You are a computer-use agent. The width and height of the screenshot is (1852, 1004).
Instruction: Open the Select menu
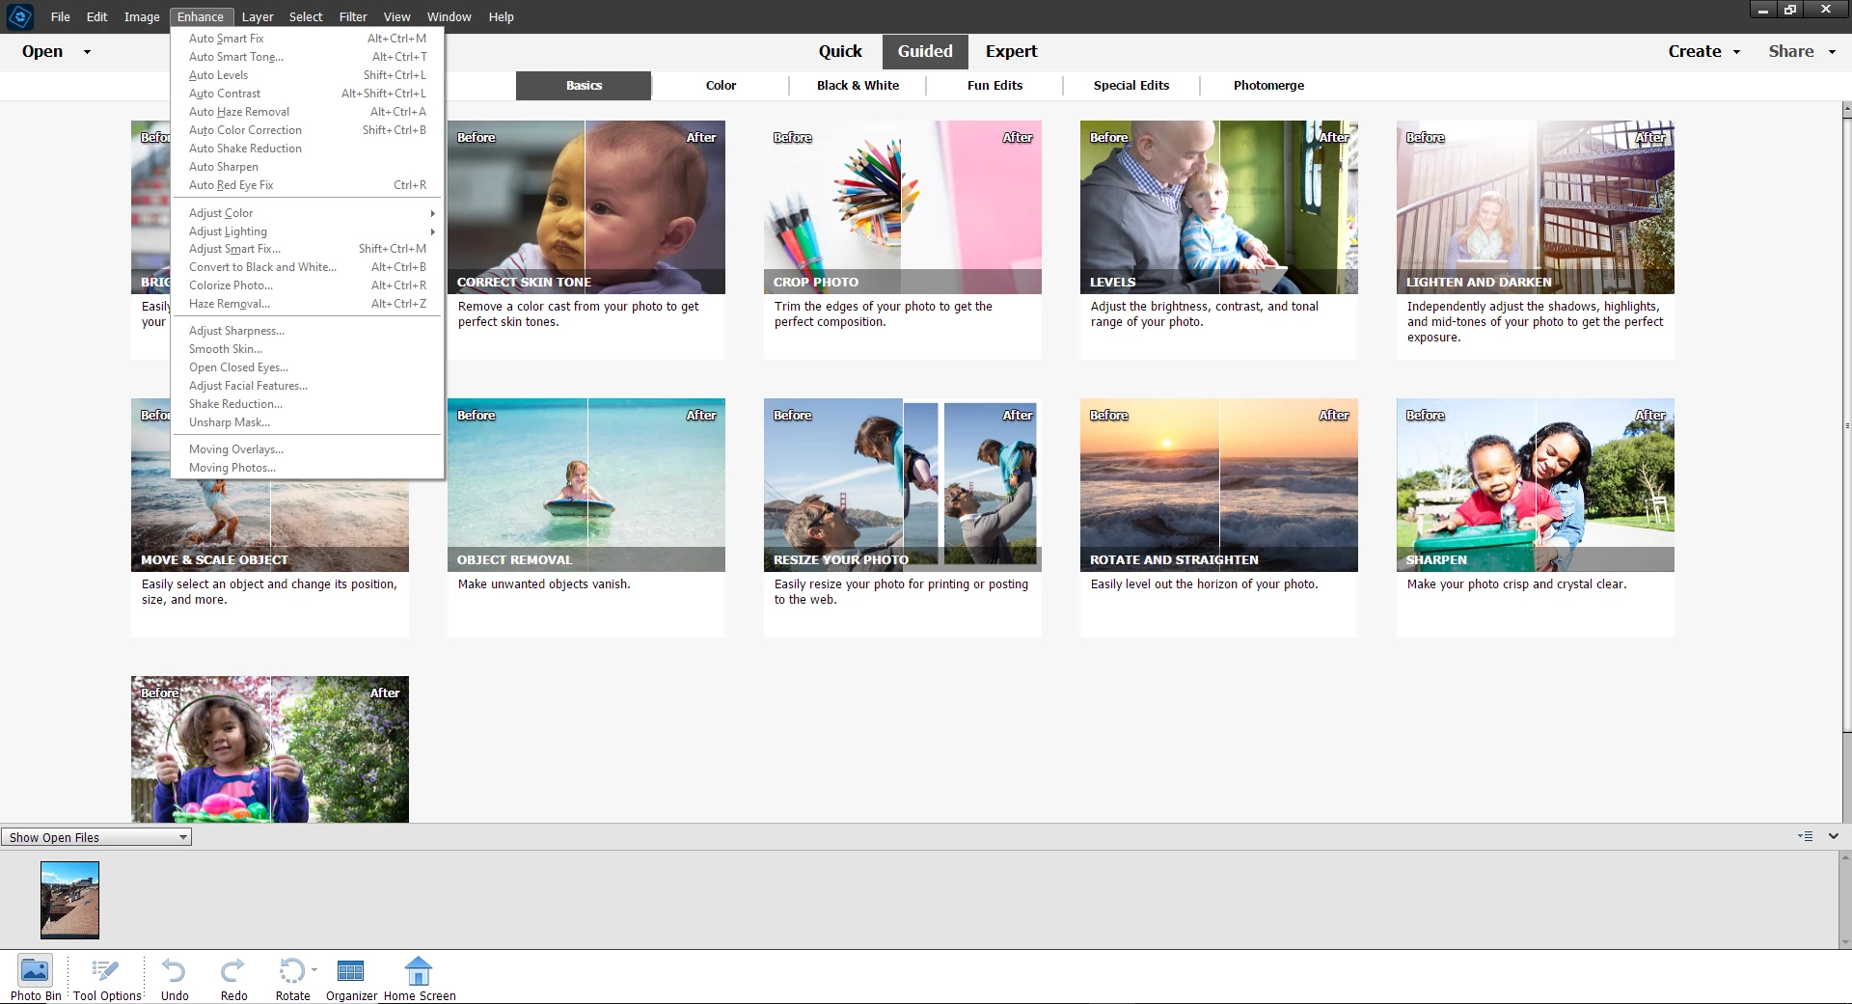pos(306,16)
